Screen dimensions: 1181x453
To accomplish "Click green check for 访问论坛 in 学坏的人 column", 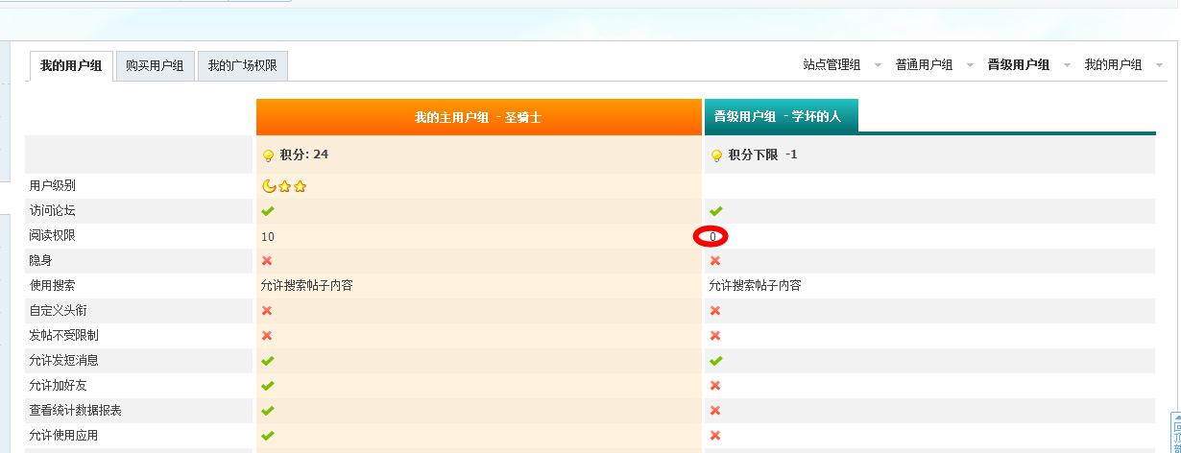I will (715, 211).
